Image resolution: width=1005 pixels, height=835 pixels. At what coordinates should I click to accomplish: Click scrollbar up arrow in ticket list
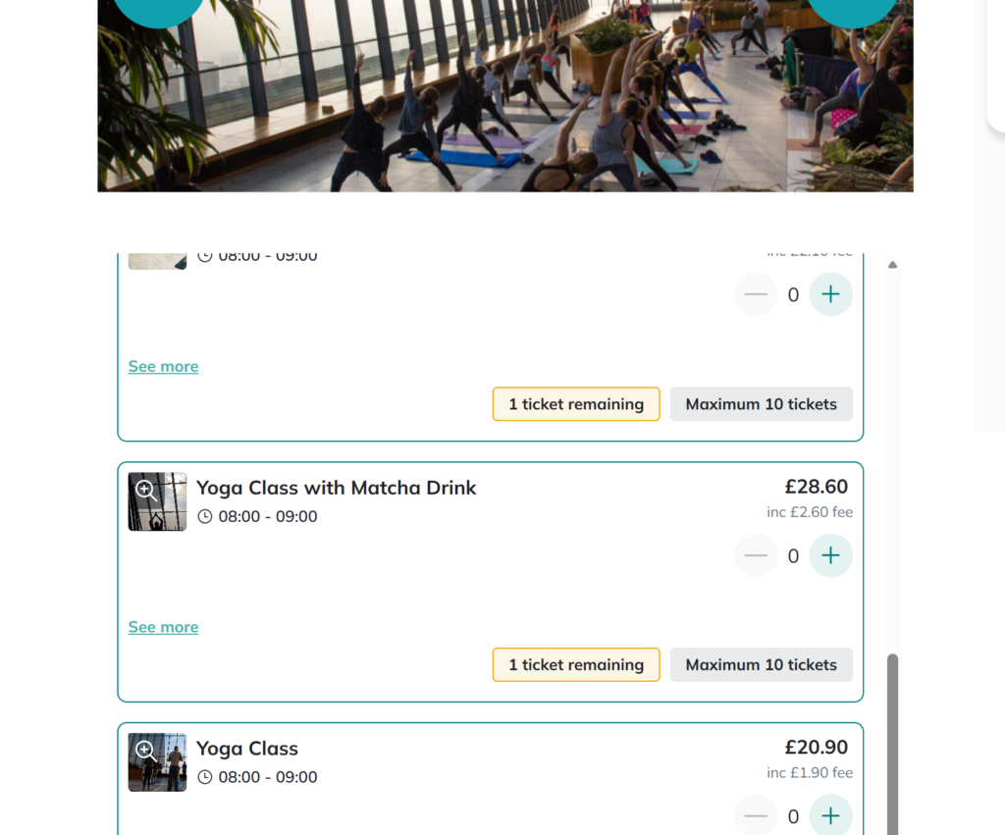pos(892,264)
